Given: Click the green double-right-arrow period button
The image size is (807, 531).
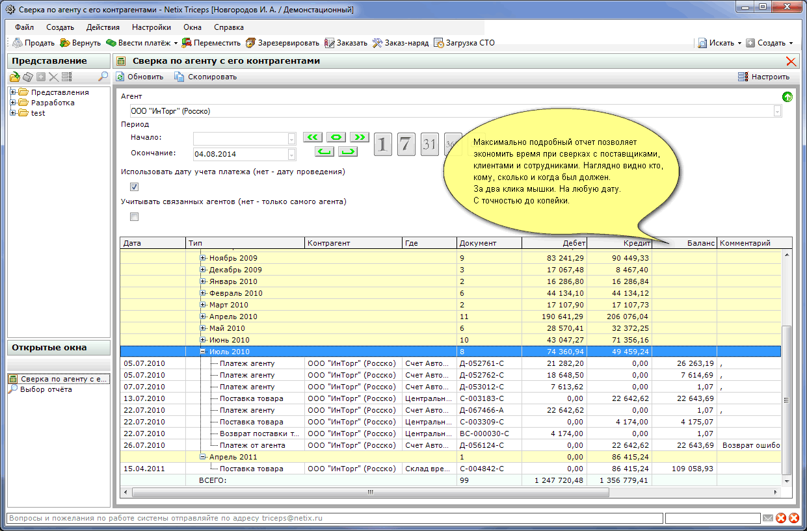Looking at the screenshot, I should pos(360,137).
